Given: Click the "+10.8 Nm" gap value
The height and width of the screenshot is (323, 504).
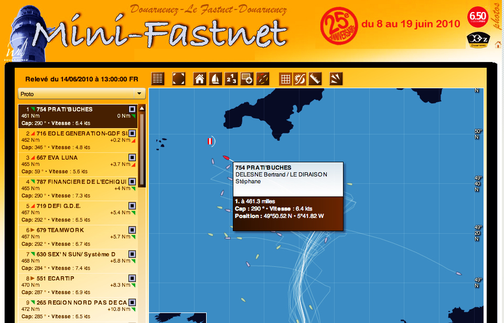Looking at the screenshot, I should [119, 309].
